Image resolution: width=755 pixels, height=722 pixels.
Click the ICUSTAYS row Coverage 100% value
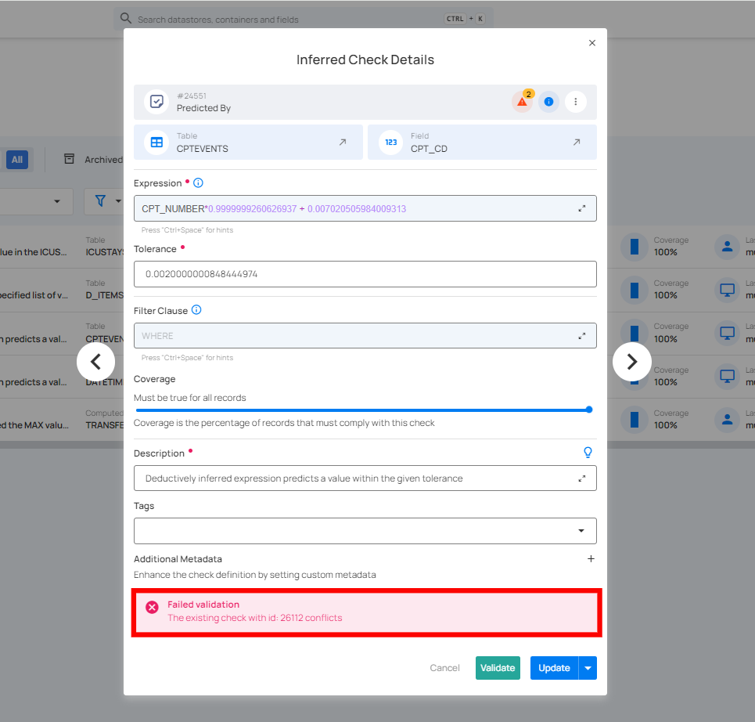[x=666, y=252]
